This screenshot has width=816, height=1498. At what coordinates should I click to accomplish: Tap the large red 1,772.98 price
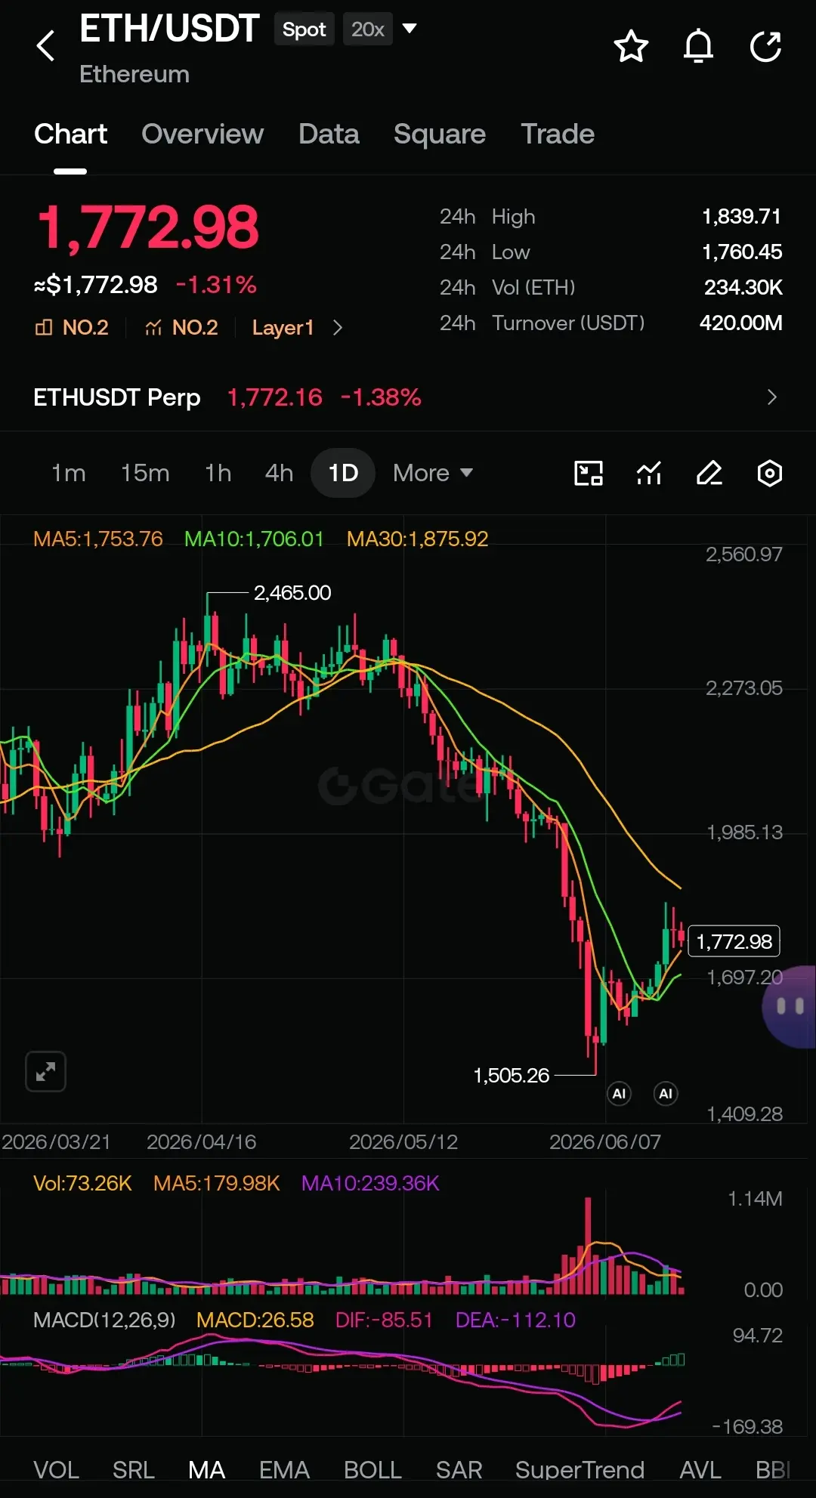tap(148, 227)
